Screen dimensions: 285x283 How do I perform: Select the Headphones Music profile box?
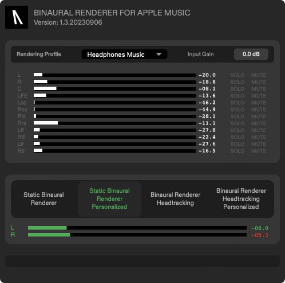point(124,55)
